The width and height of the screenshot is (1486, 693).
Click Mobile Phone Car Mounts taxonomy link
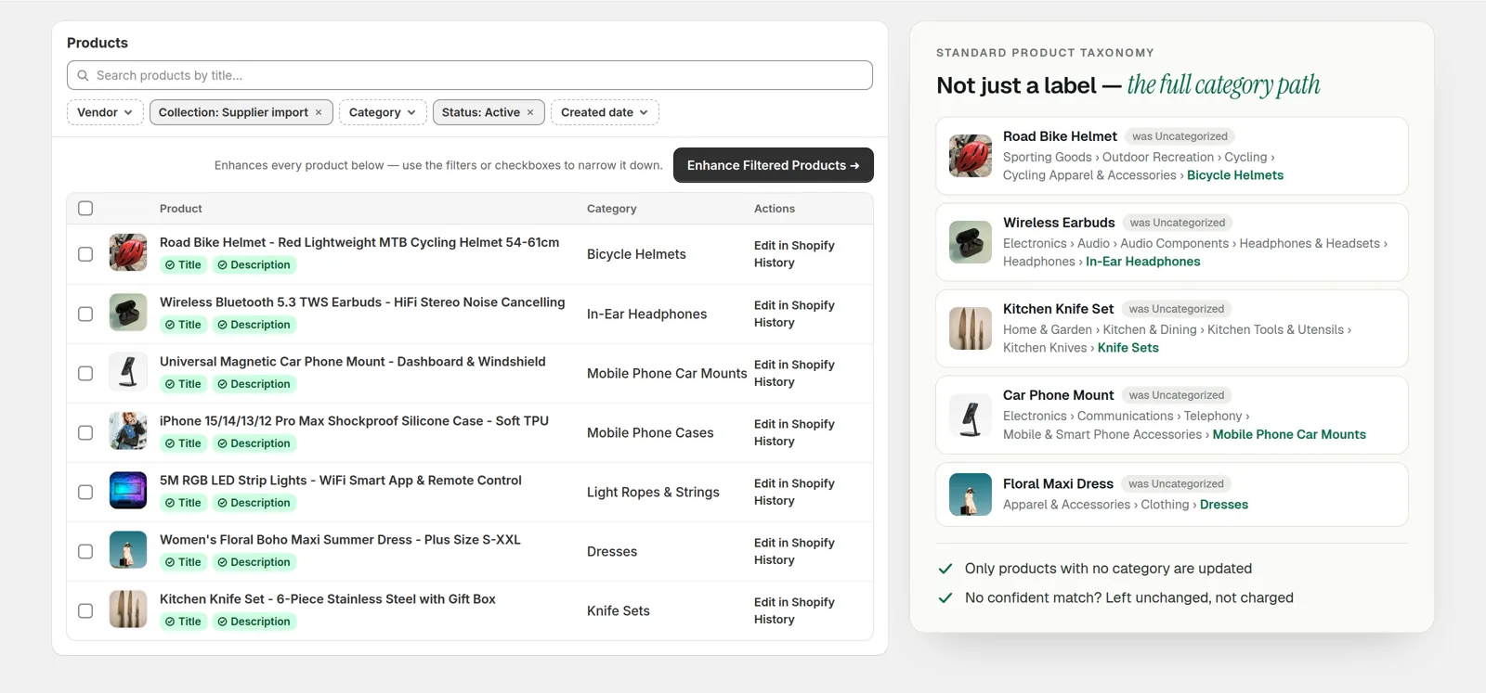point(1289,434)
